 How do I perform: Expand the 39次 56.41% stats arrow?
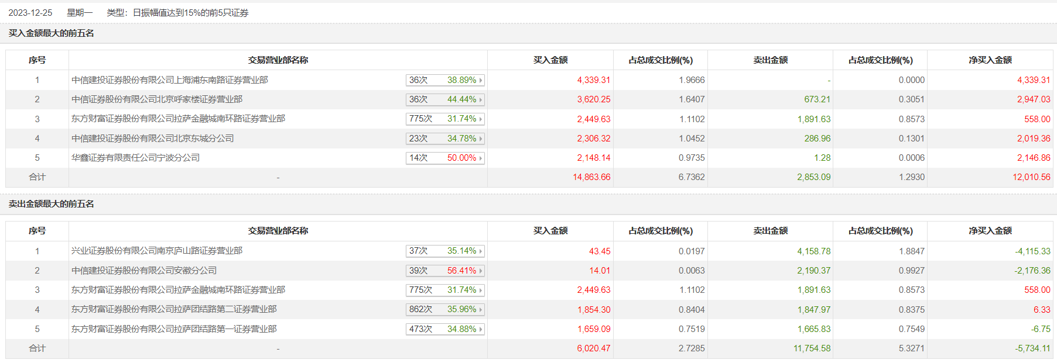pyautogui.click(x=481, y=271)
